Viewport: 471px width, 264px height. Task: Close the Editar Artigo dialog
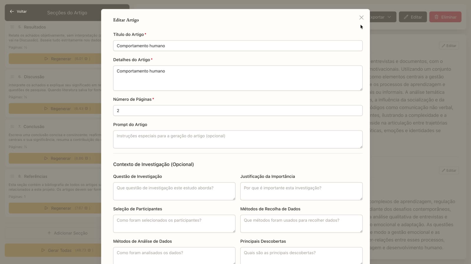point(361,18)
